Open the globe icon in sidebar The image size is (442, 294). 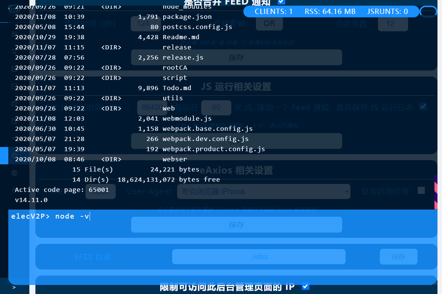coord(14,173)
